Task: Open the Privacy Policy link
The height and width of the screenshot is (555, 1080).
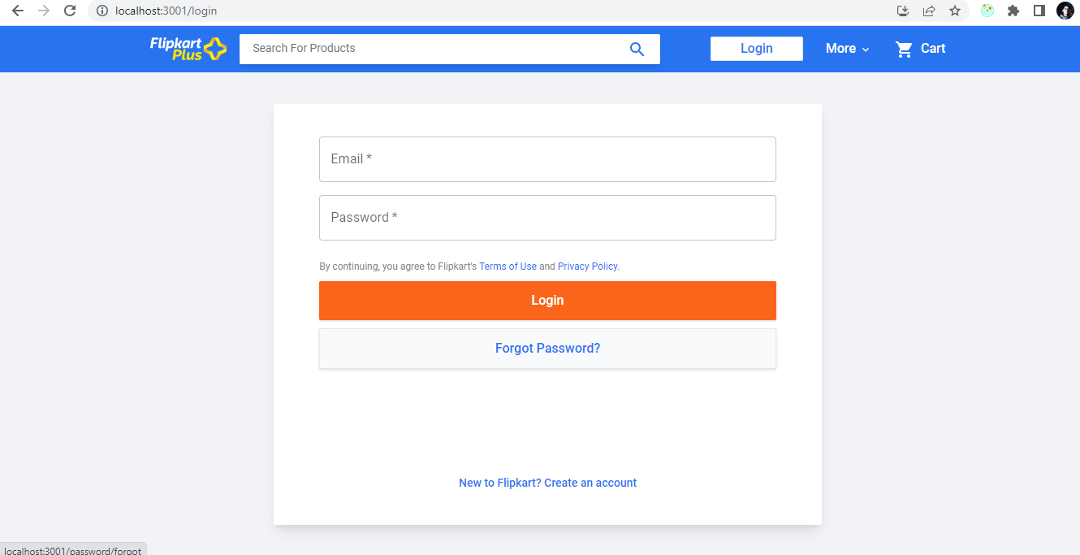Action: coord(586,266)
